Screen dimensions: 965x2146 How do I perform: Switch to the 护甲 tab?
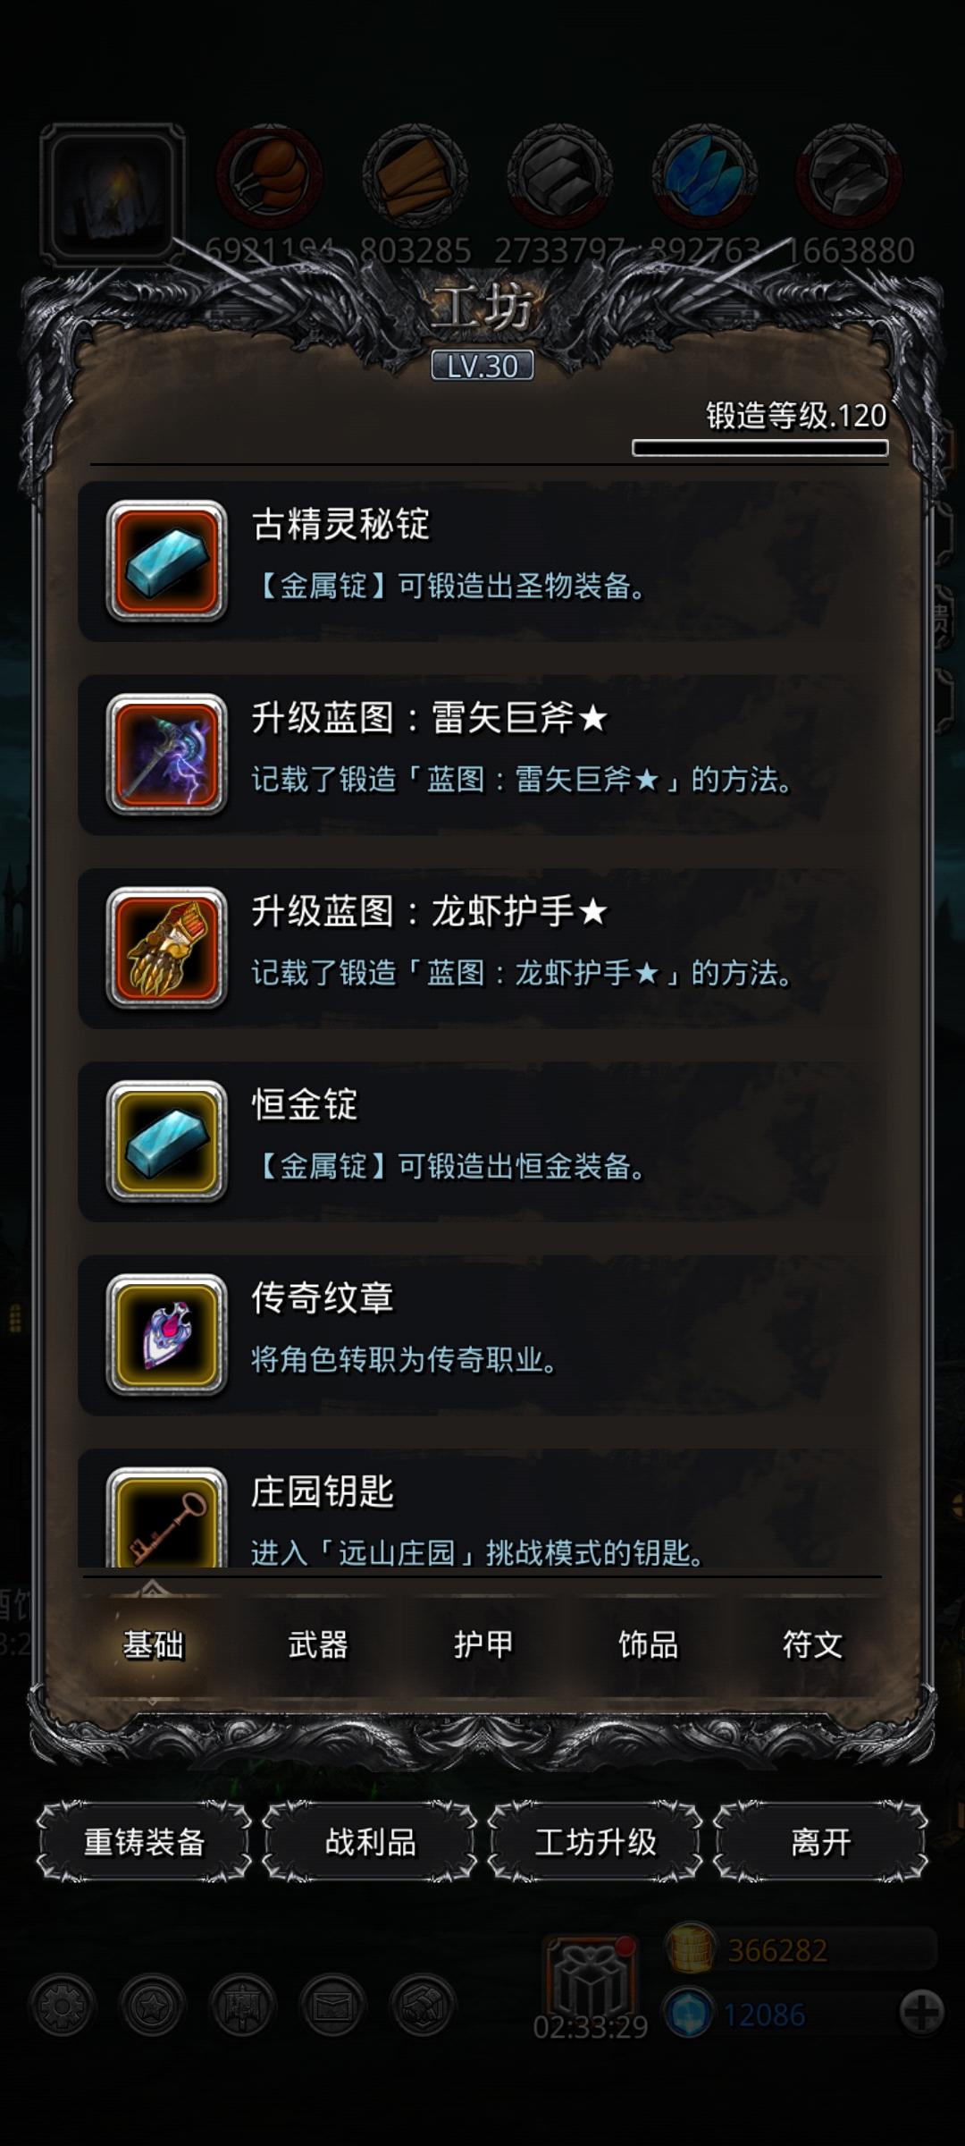(483, 1643)
